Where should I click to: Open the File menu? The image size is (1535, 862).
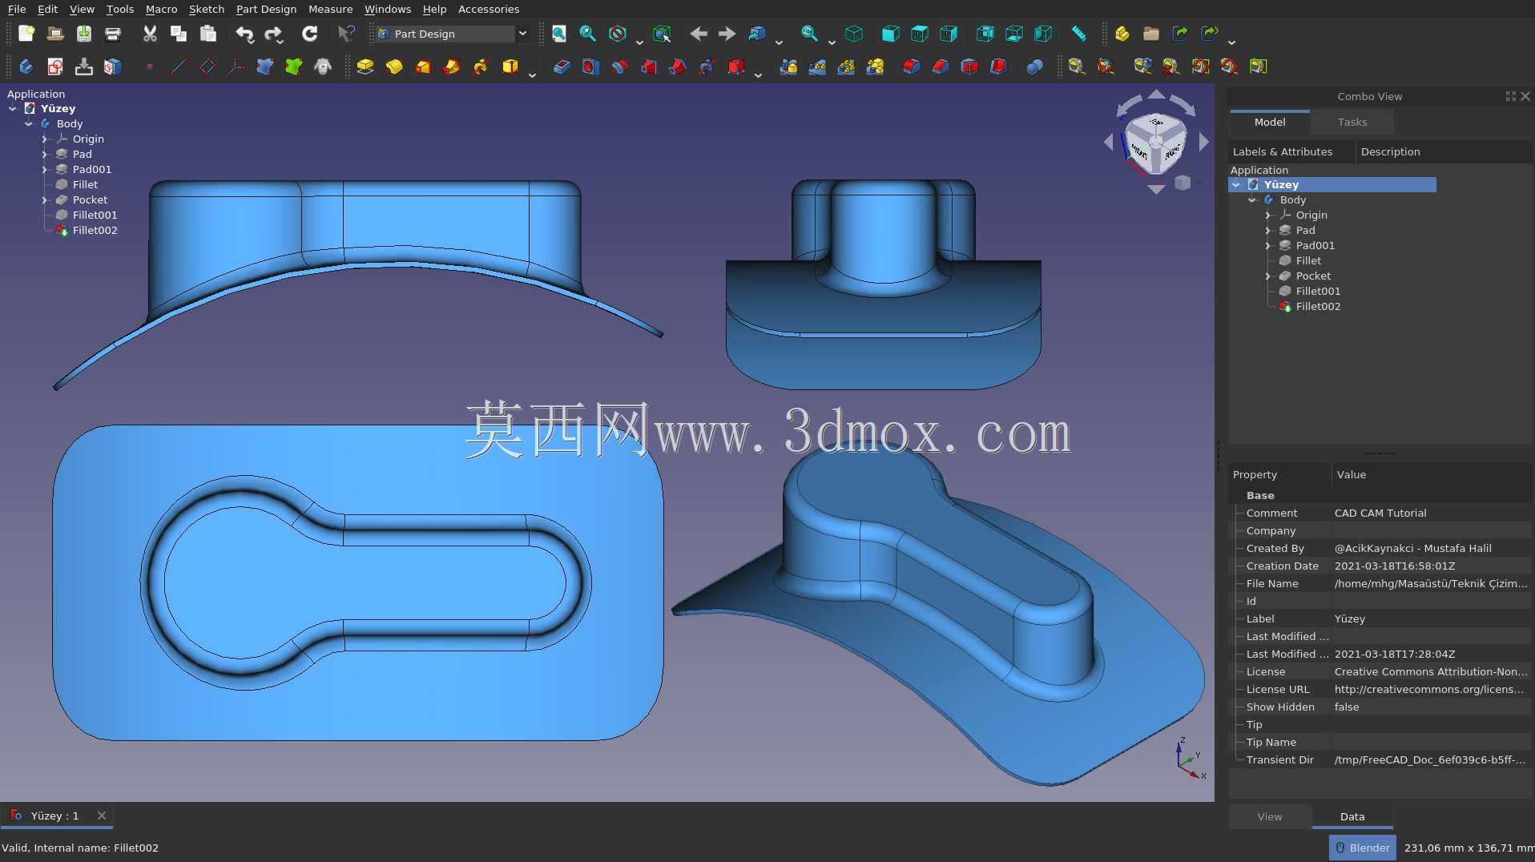(x=17, y=9)
